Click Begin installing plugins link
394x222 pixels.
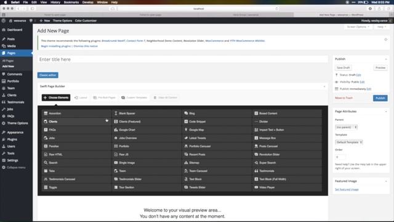click(56, 46)
